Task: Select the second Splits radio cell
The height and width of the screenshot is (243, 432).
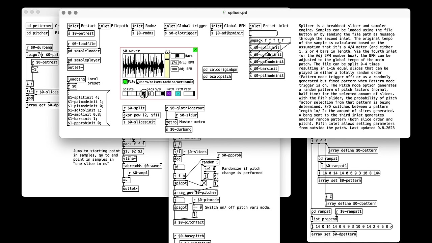Action: point(130,93)
